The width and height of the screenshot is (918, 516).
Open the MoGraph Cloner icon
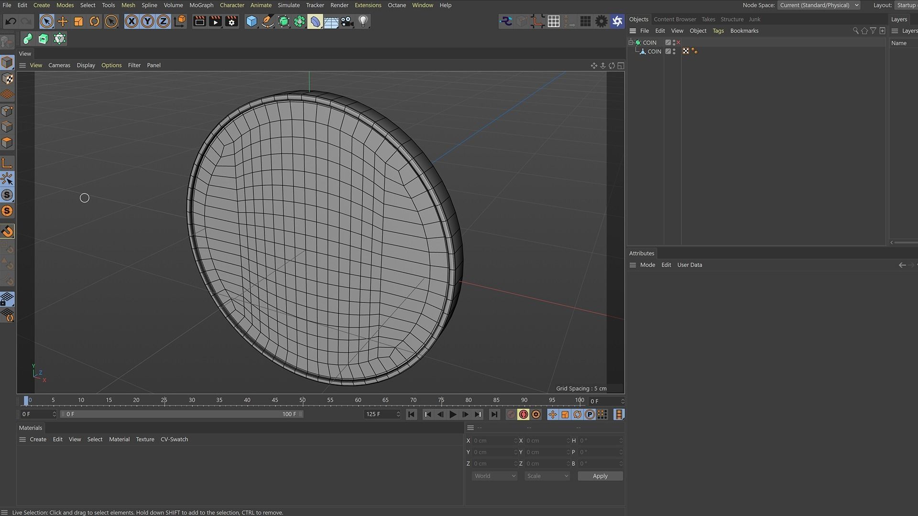point(300,21)
